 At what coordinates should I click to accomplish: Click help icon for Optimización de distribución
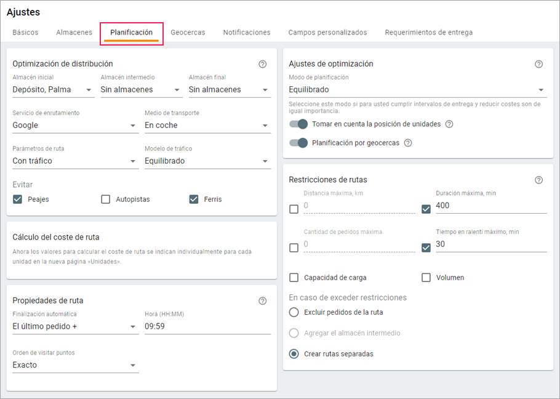[x=263, y=64]
